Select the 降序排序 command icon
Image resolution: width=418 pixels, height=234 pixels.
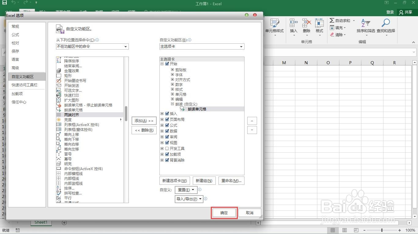click(x=59, y=61)
